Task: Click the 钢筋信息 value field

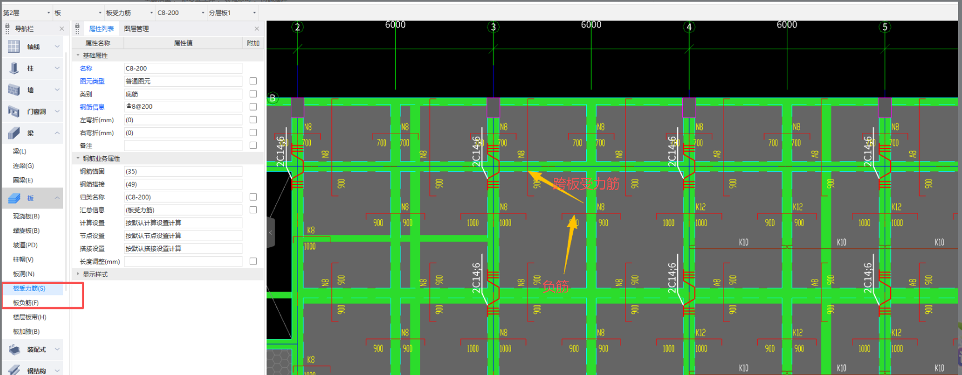Action: pos(183,107)
